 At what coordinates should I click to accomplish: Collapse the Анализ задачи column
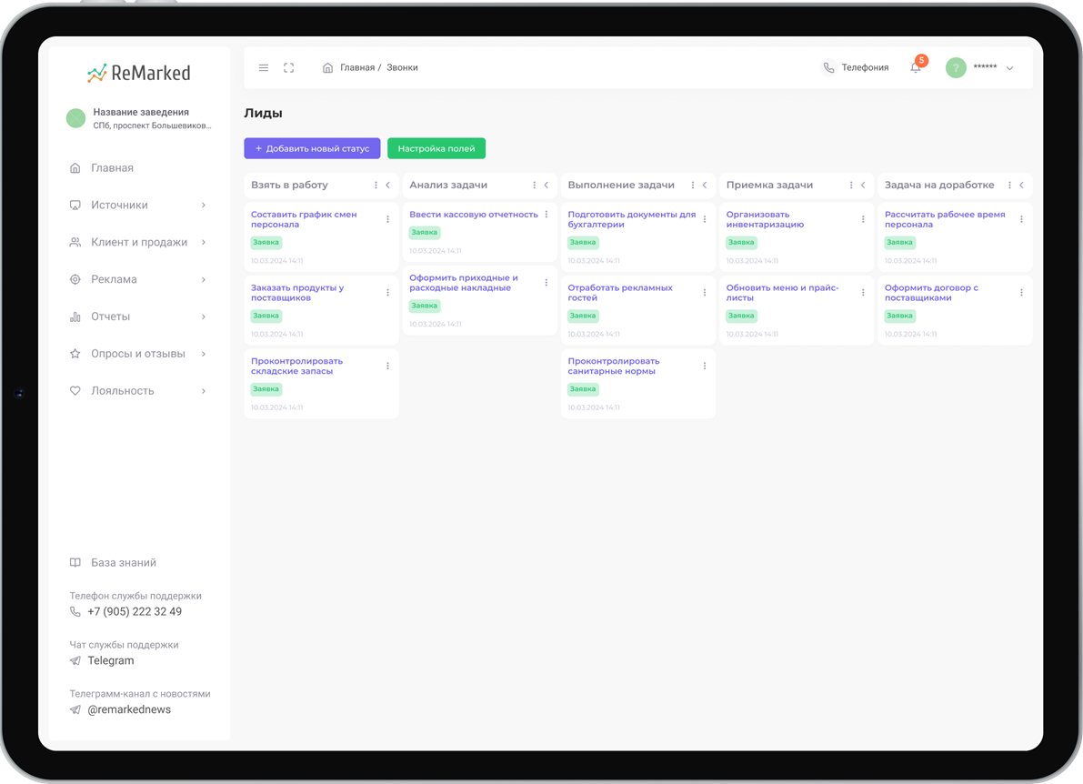[547, 186]
